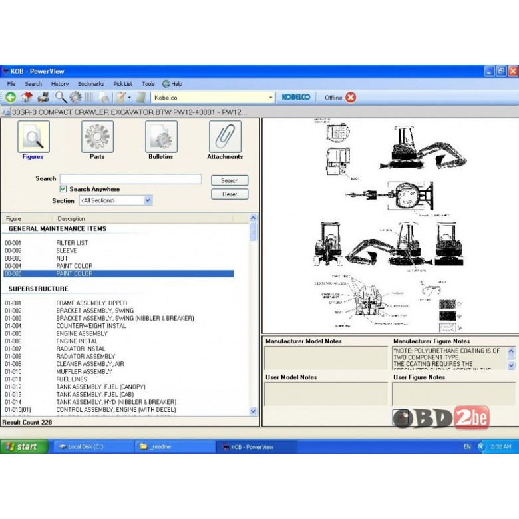Toggle the Search Anywhere checkbox
This screenshot has height=519, width=519.
(x=63, y=189)
